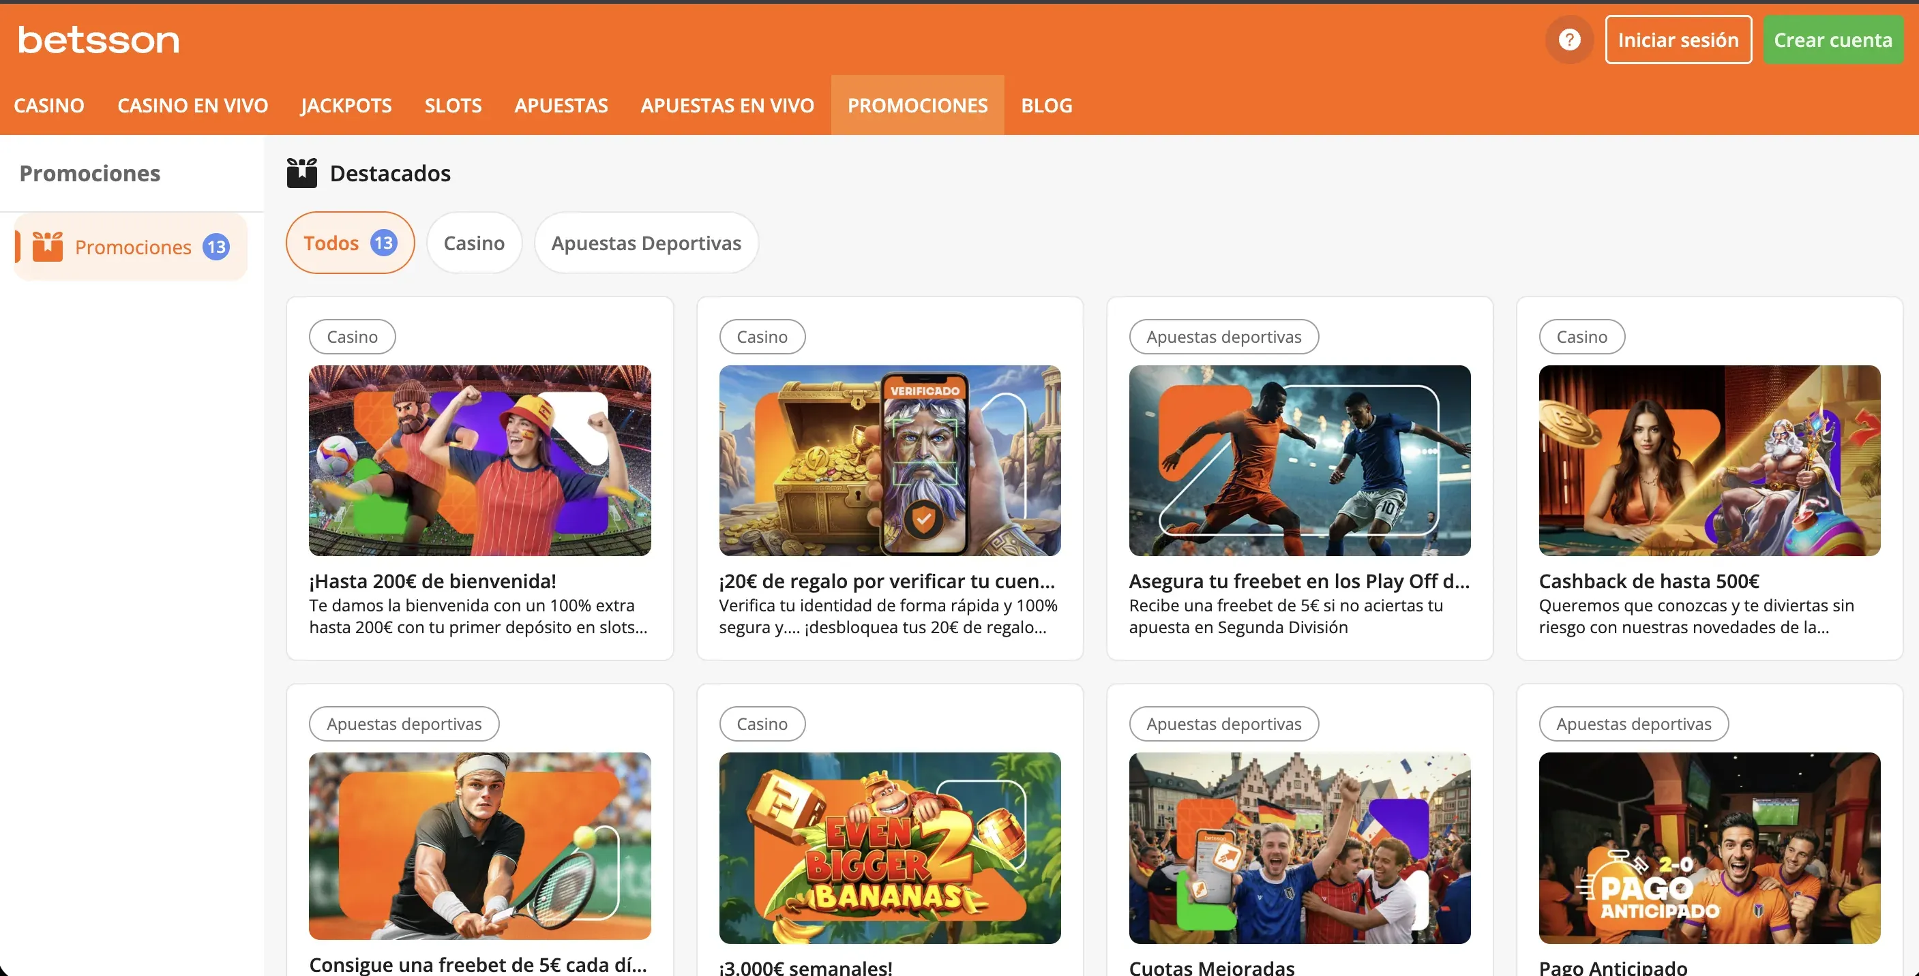Image resolution: width=1919 pixels, height=976 pixels.
Task: Open the CASINO menu item
Action: coord(49,105)
